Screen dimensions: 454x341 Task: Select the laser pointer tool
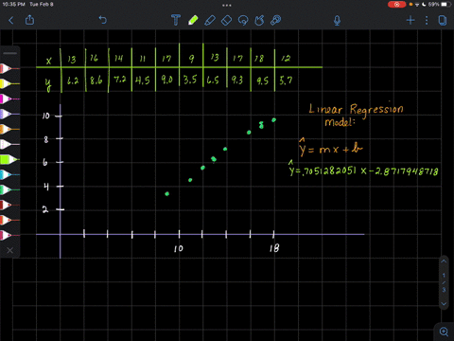pyautogui.click(x=276, y=20)
